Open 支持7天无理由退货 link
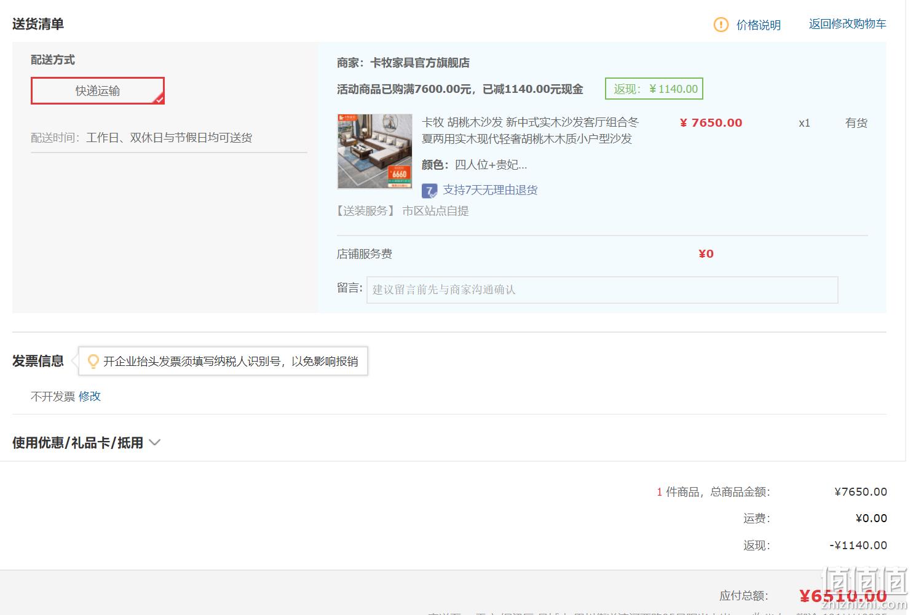Image resolution: width=913 pixels, height=615 pixels. pos(490,190)
